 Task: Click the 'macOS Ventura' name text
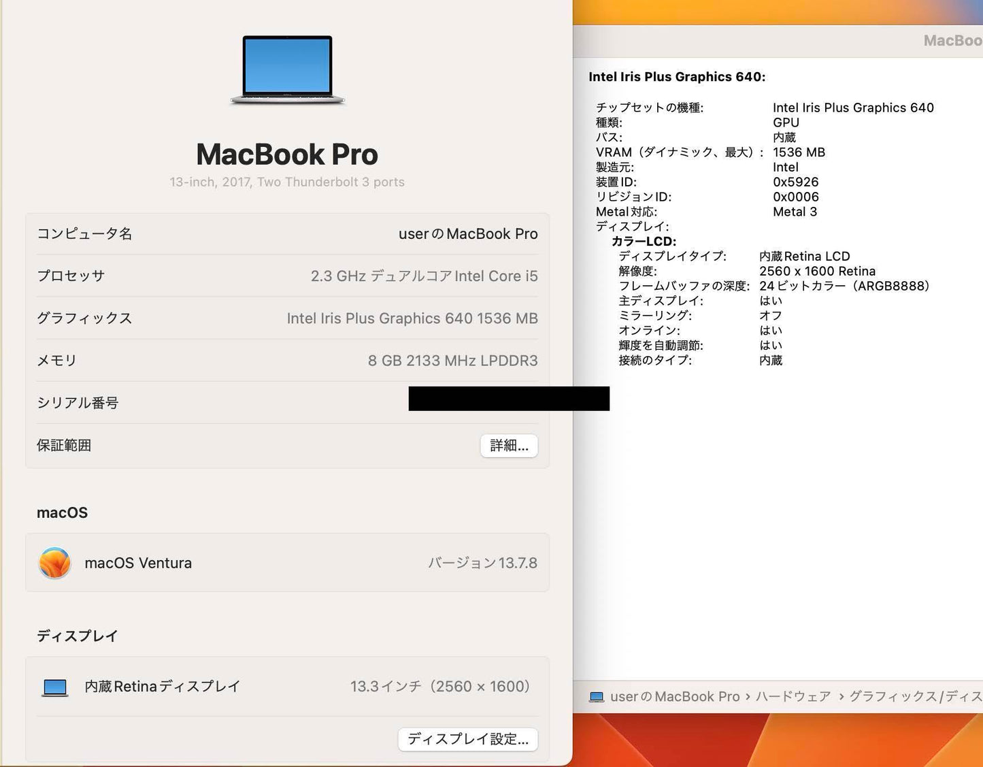(x=138, y=563)
